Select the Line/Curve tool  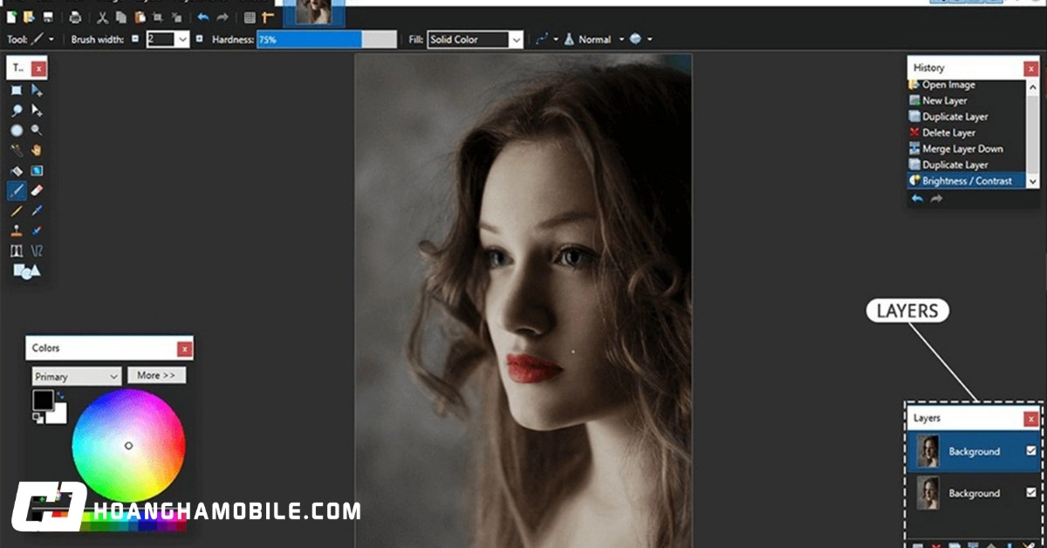coord(37,250)
